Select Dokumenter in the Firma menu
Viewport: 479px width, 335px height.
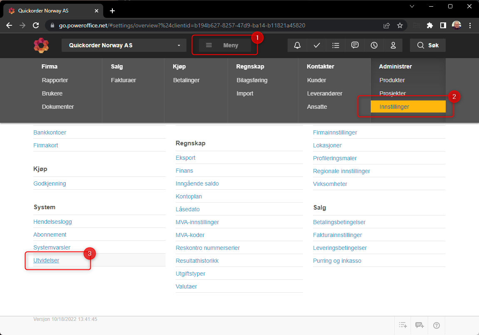click(58, 107)
